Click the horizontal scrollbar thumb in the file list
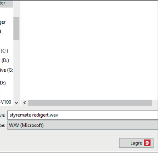 pyautogui.click(x=90, y=103)
